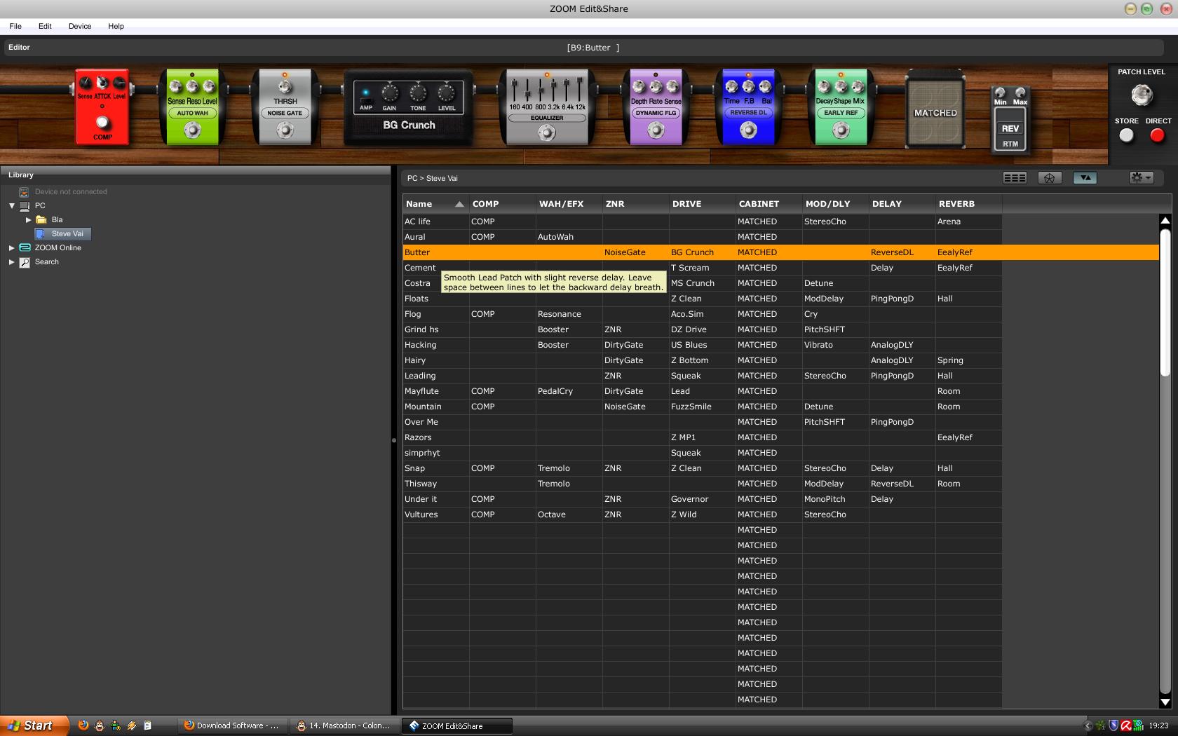Switch to Download Software taskbar window
The width and height of the screenshot is (1178, 736).
coord(232,725)
